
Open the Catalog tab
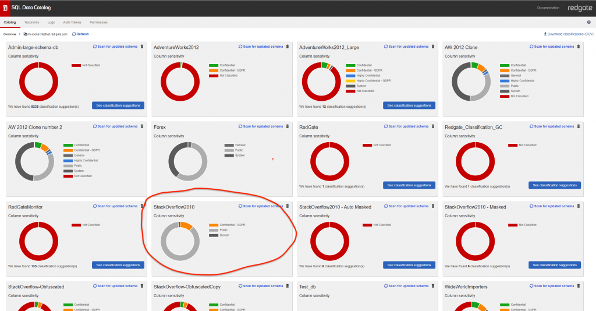pos(10,23)
